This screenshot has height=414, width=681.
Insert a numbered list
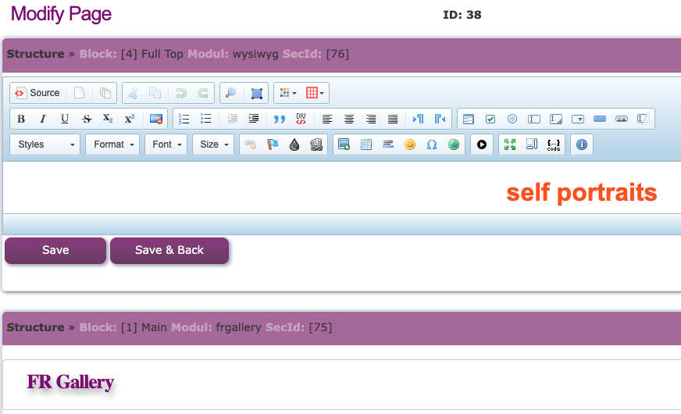[184, 119]
